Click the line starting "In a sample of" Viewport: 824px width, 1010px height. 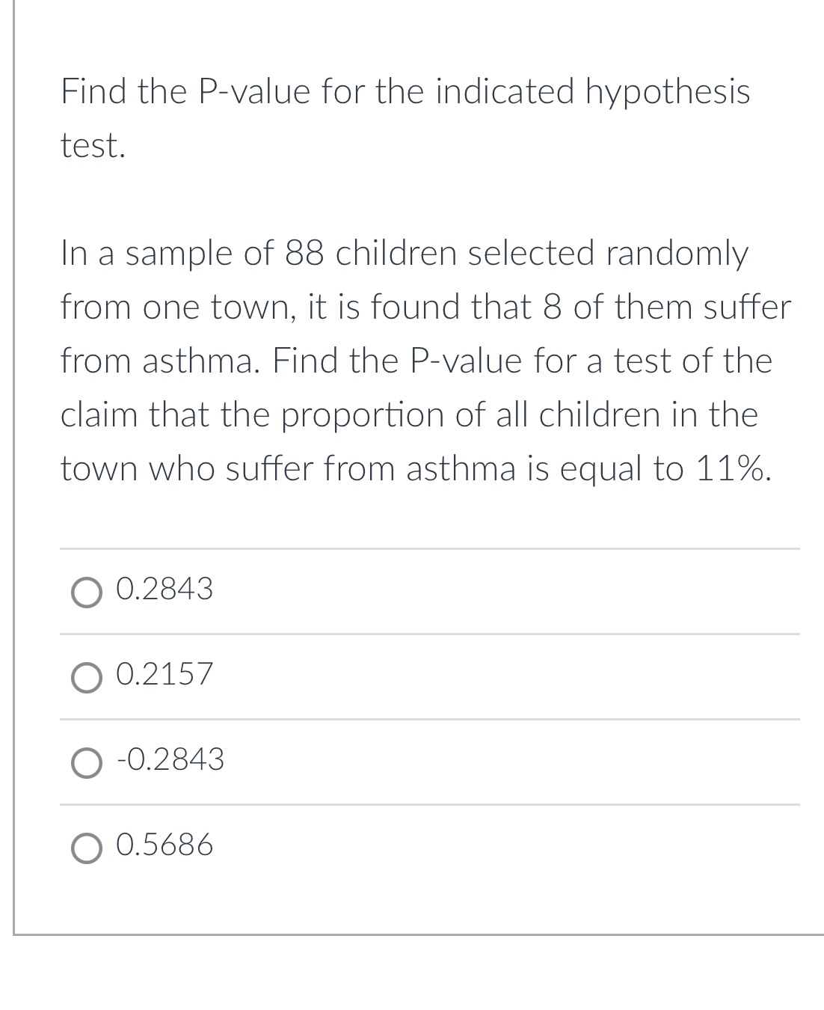pyautogui.click(x=404, y=254)
